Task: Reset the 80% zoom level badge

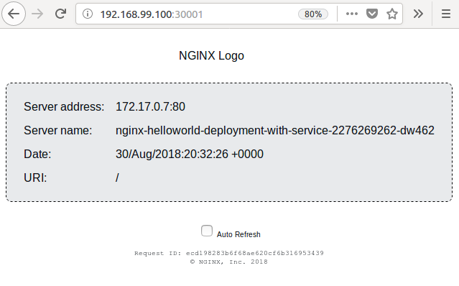Action: click(x=313, y=14)
